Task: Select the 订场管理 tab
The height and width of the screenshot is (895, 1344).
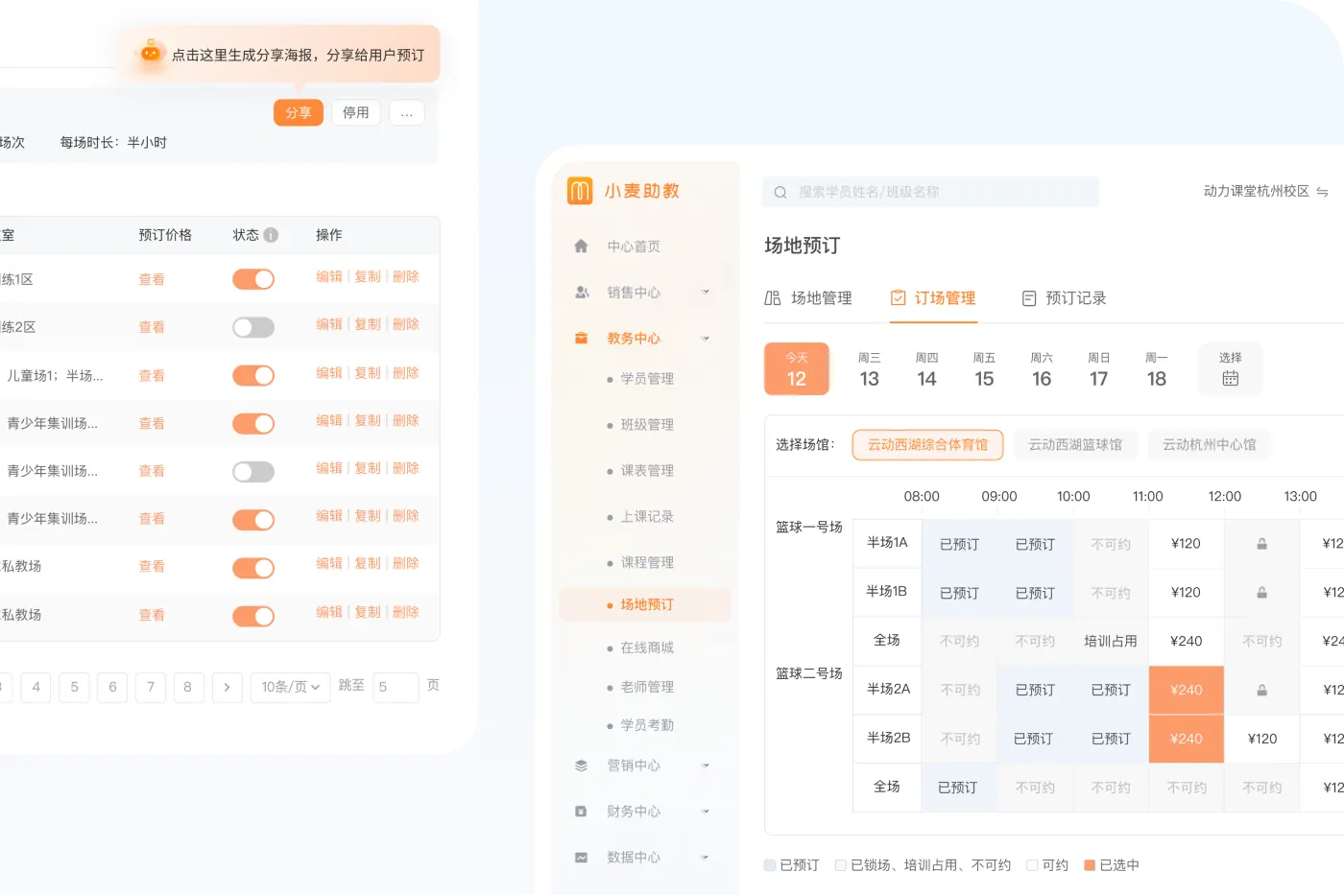Action: pos(933,298)
